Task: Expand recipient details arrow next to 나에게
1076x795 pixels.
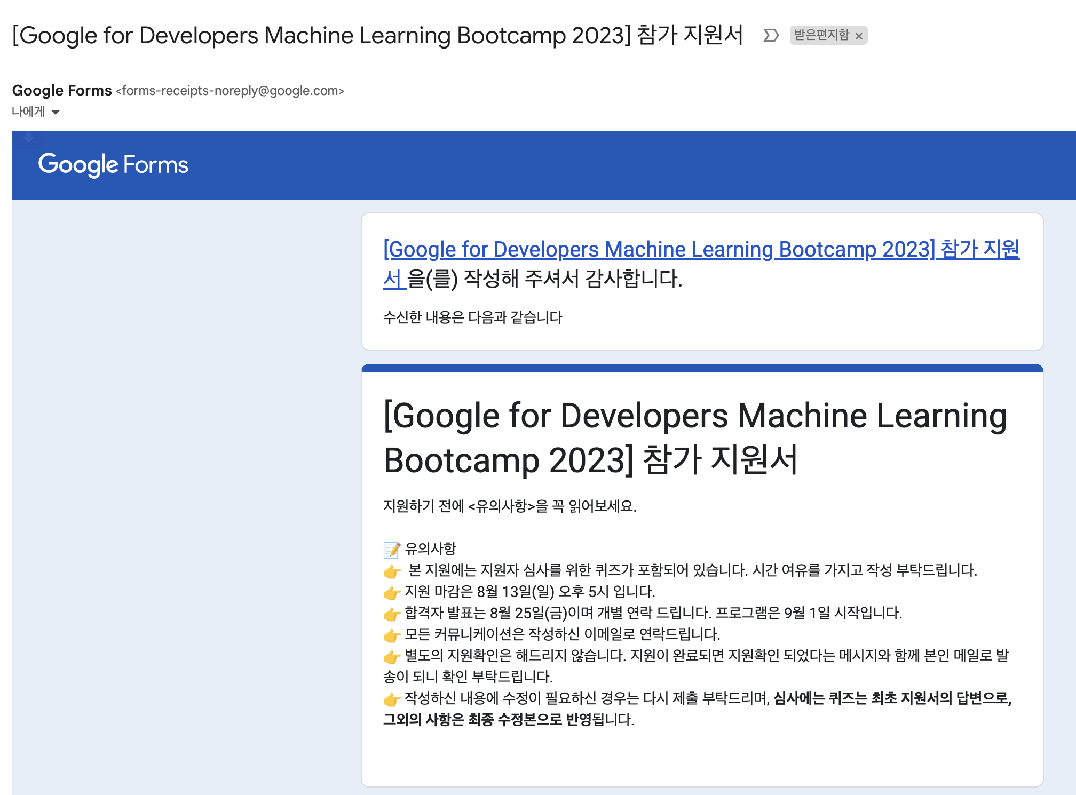Action: coord(55,112)
